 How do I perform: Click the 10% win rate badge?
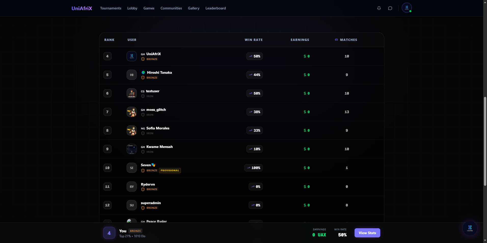(x=254, y=149)
